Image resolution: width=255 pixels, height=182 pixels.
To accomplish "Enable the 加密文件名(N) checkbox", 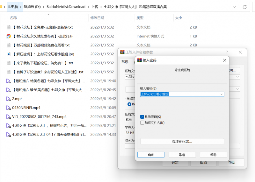I will coord(142,122).
